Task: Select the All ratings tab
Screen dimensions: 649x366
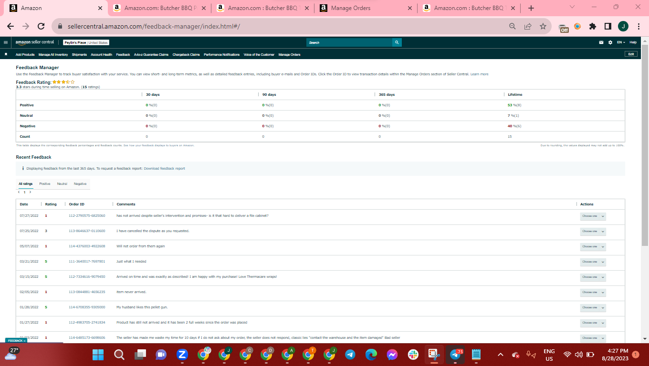Action: [x=26, y=183]
